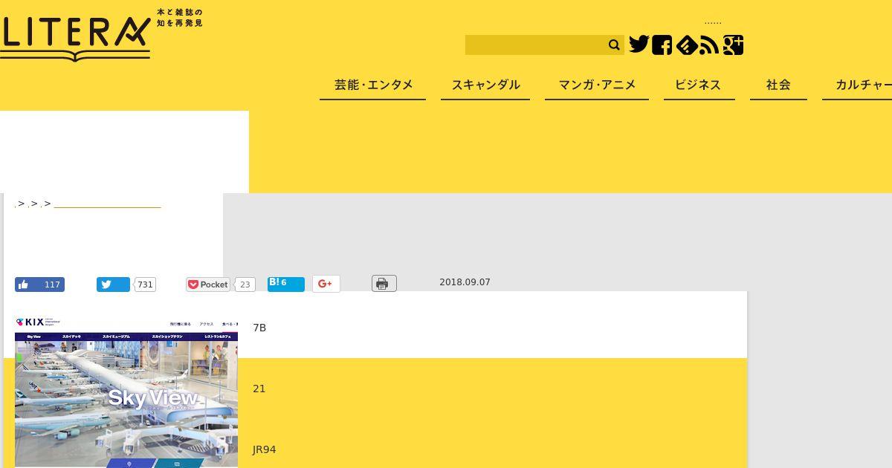The height and width of the screenshot is (468, 892).
Task: Click the search magnifier icon
Action: [614, 45]
